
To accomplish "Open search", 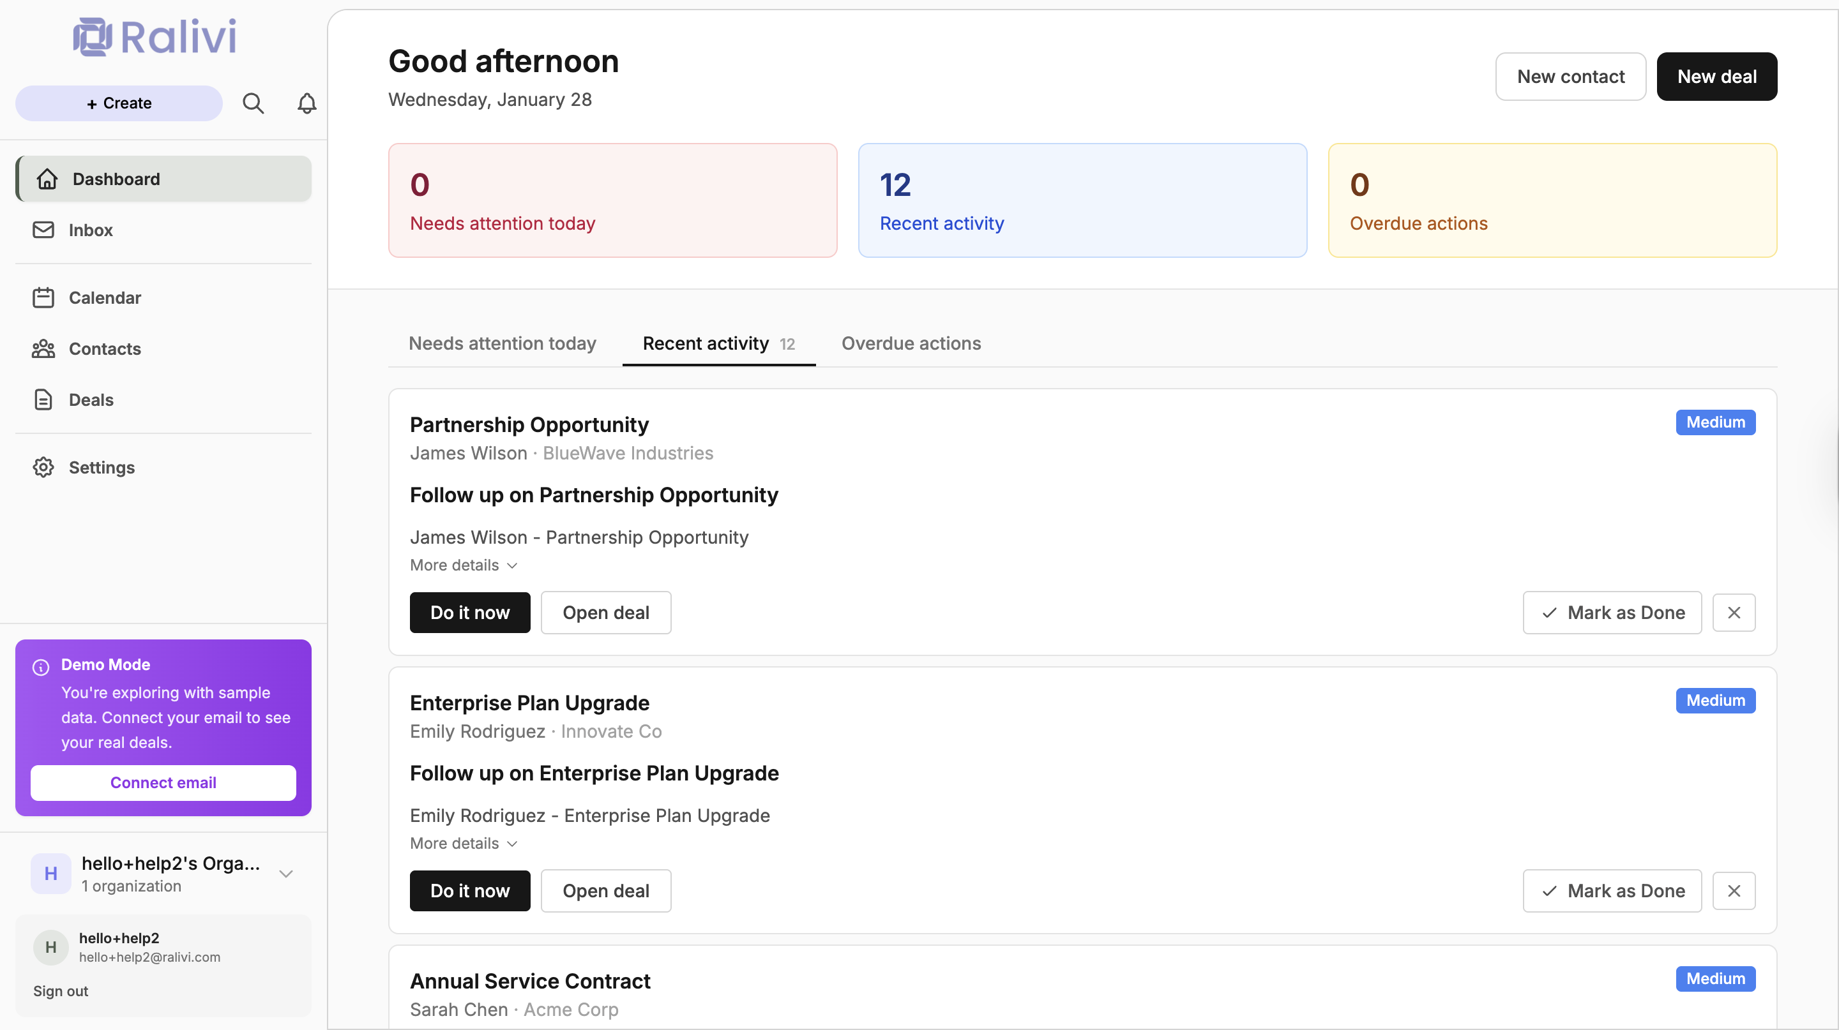I will pos(253,103).
